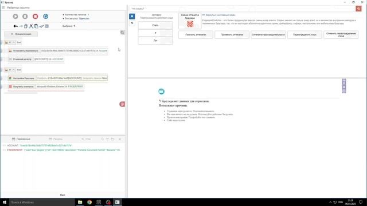Image resolution: width=367 pixels, height=206 pixels.
Task: Select the В нижний регистр action
Action: pyautogui.click(x=36, y=59)
